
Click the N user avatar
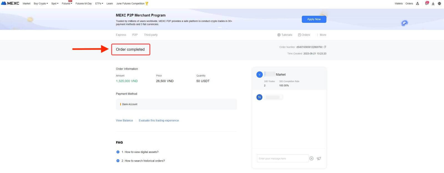[x=259, y=97]
